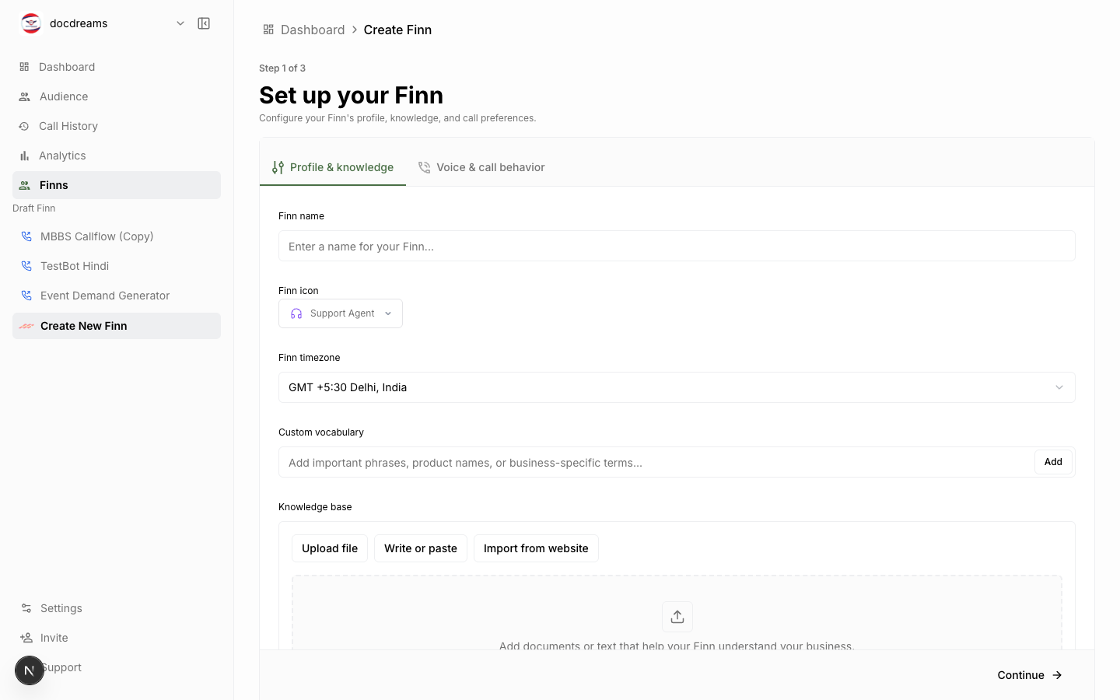Click Continue to proceed to next step
1120x700 pixels.
1030,675
